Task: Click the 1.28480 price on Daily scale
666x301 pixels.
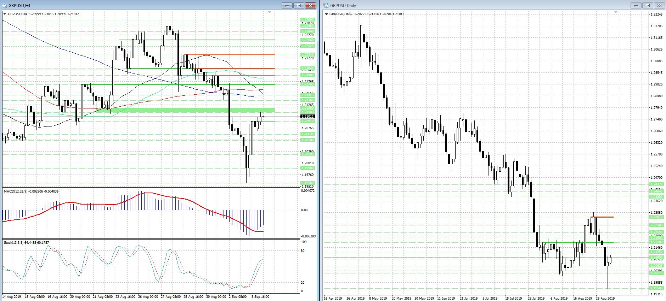Action: click(x=656, y=96)
